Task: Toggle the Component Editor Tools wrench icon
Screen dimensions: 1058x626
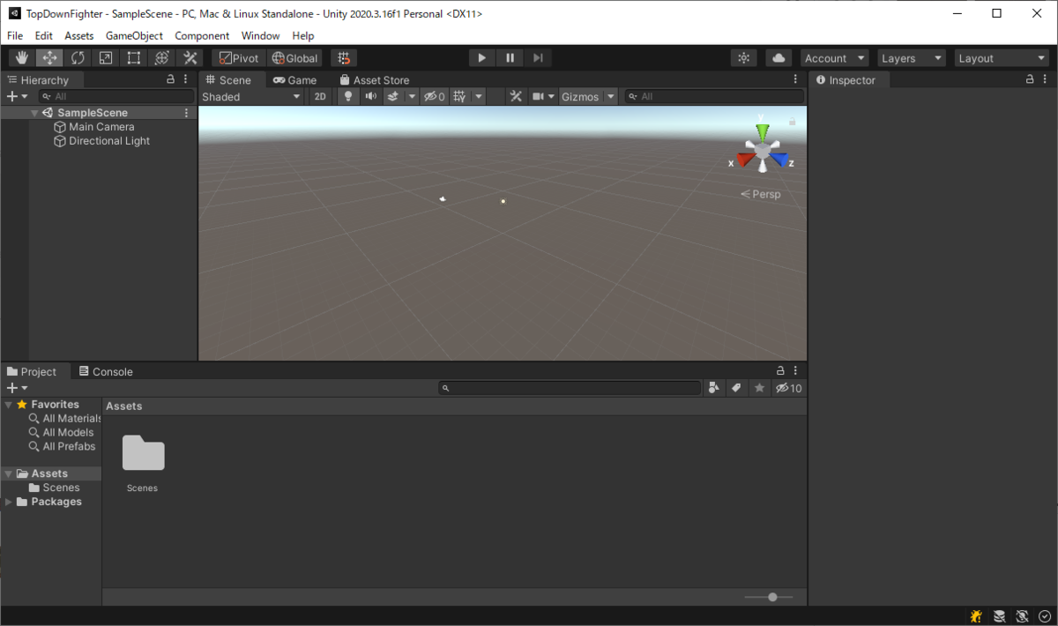Action: [x=517, y=97]
